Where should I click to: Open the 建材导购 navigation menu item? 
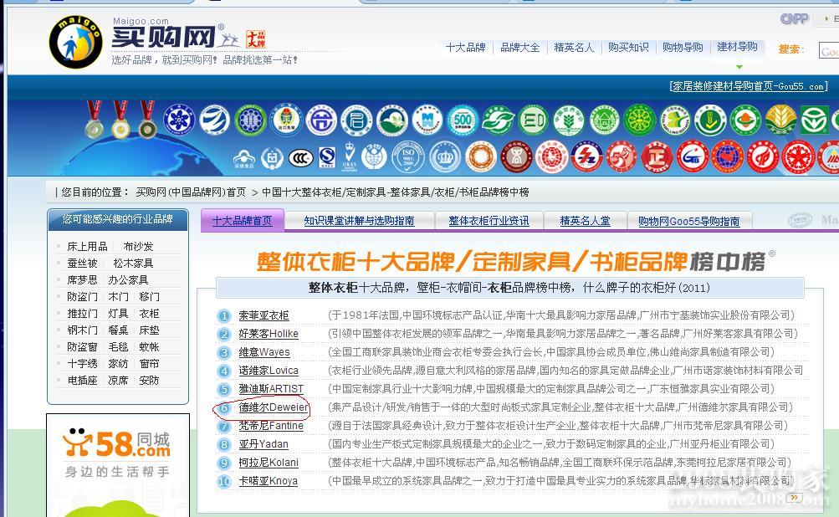click(737, 48)
